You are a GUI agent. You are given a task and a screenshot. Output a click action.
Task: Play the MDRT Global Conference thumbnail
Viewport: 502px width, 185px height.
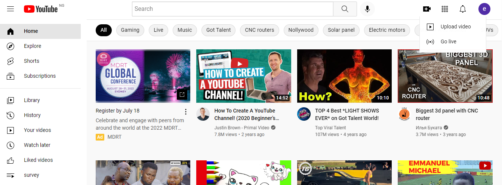[143, 76]
